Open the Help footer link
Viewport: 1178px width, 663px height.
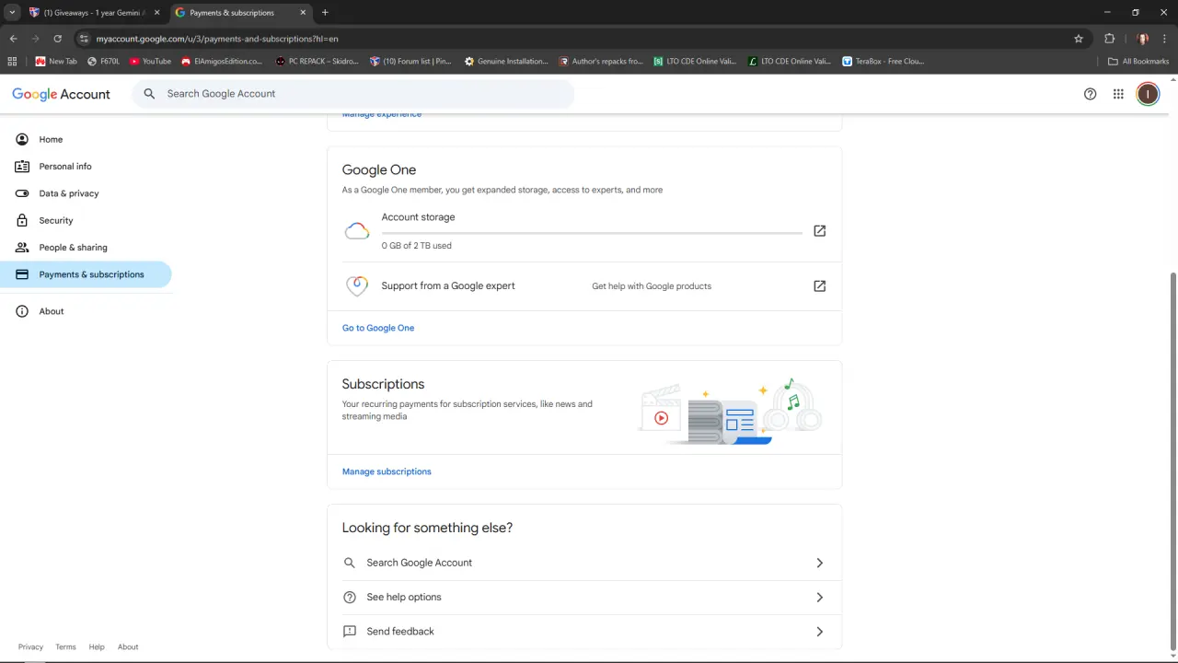click(97, 647)
